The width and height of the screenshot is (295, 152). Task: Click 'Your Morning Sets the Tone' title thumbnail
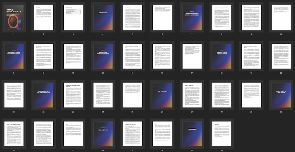(44, 95)
